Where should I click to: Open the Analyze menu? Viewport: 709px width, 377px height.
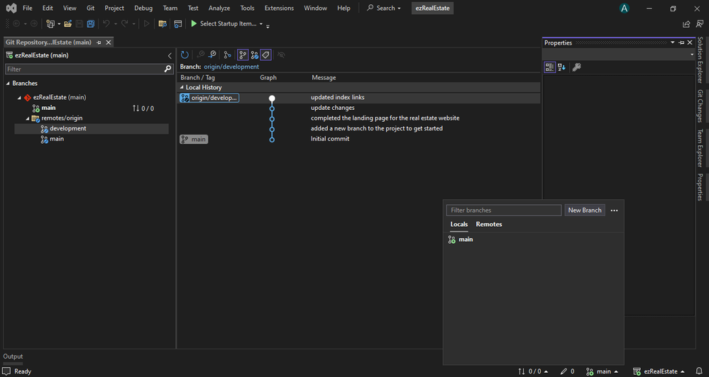click(x=219, y=8)
